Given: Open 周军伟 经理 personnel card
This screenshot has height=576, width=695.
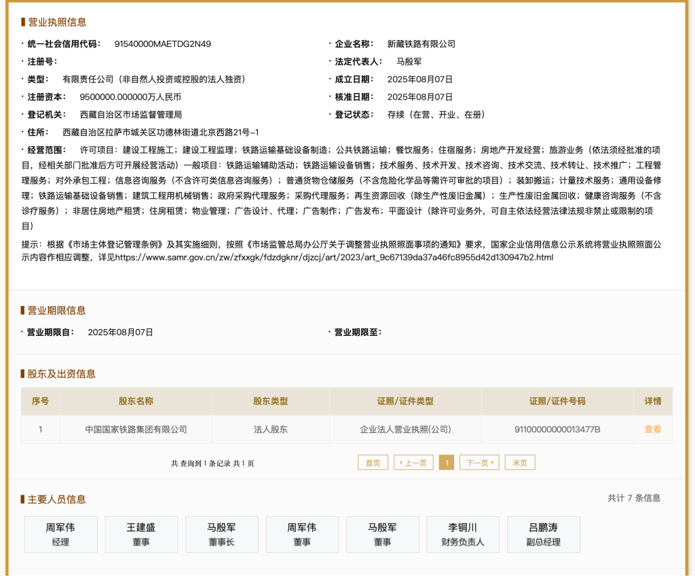Looking at the screenshot, I should point(60,534).
